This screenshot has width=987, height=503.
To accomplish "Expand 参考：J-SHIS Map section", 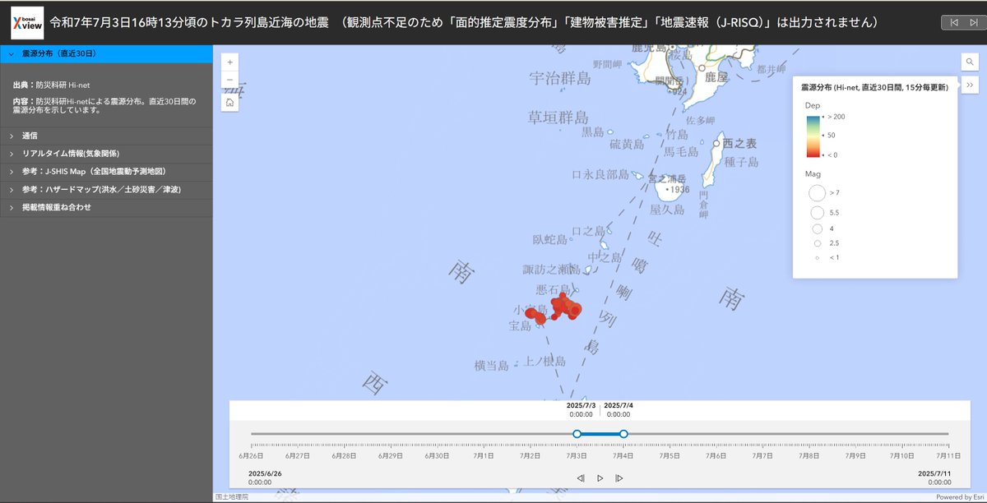I will pos(107,172).
